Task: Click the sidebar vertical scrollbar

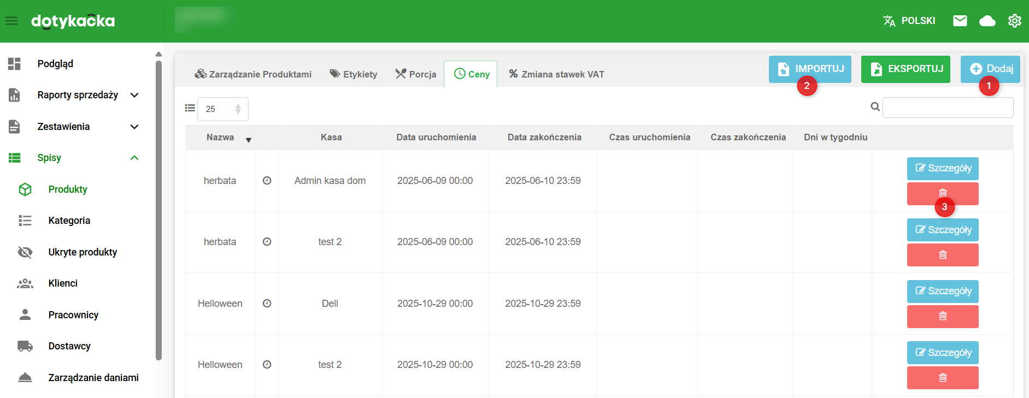Action: pyautogui.click(x=158, y=207)
